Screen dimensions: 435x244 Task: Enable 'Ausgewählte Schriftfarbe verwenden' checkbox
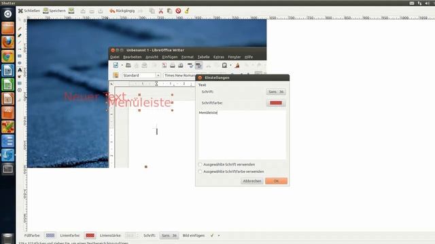point(200,171)
